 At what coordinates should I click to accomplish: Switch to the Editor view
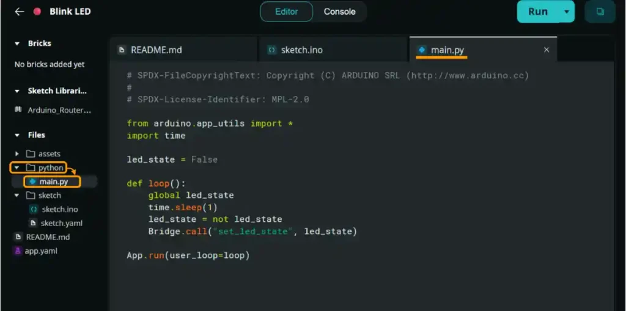[x=286, y=12]
